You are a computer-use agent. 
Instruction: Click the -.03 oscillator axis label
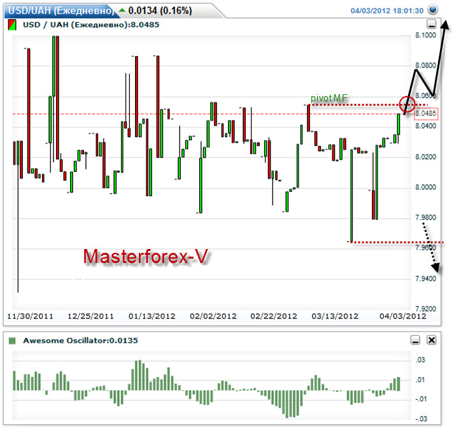coord(421,419)
